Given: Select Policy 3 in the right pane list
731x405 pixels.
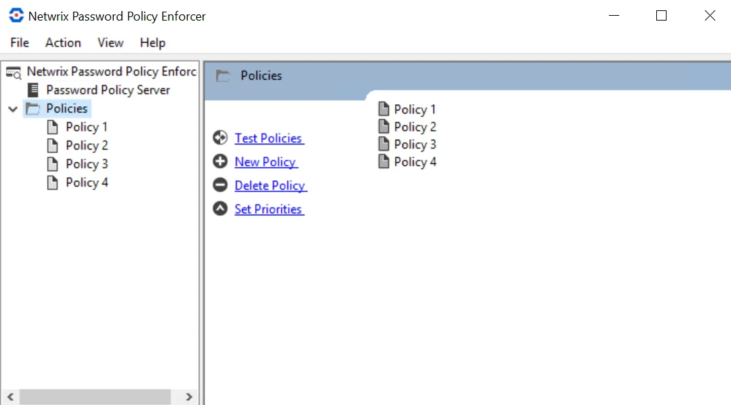Looking at the screenshot, I should pos(415,145).
